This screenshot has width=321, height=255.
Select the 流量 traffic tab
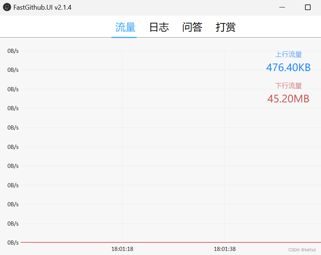point(124,26)
